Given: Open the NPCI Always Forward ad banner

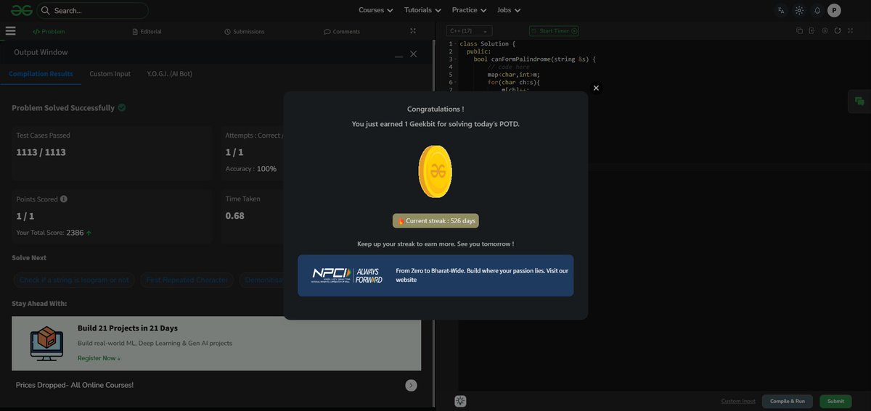Looking at the screenshot, I should pos(435,275).
